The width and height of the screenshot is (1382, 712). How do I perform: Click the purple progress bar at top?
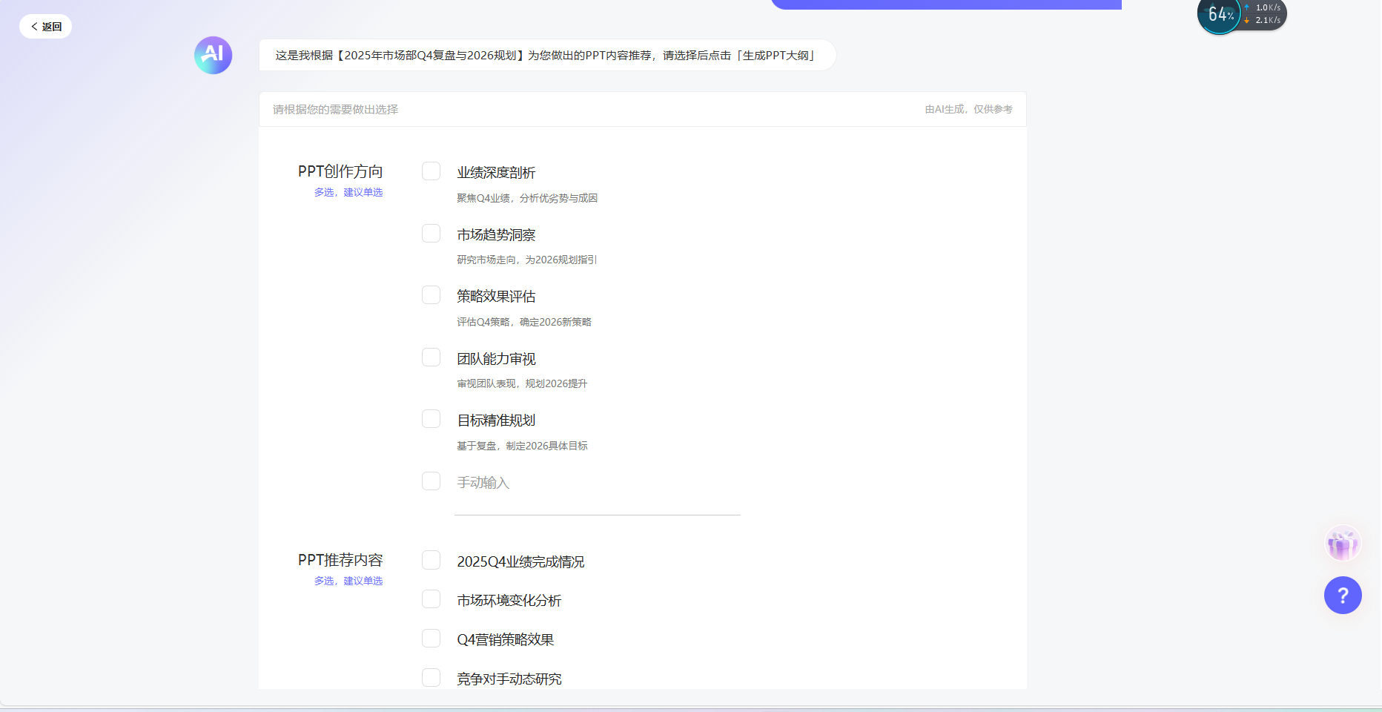coord(946,4)
